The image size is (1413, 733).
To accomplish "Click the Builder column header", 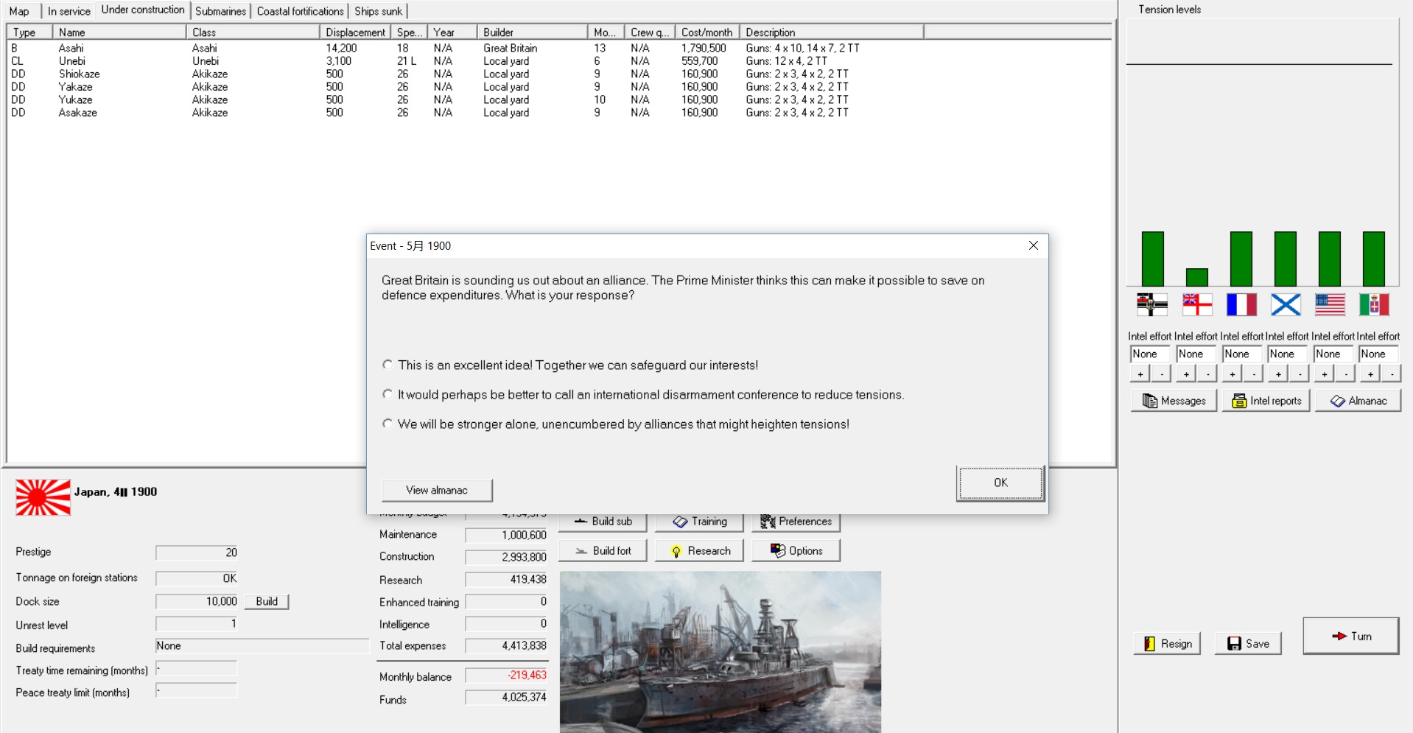I will tap(533, 32).
